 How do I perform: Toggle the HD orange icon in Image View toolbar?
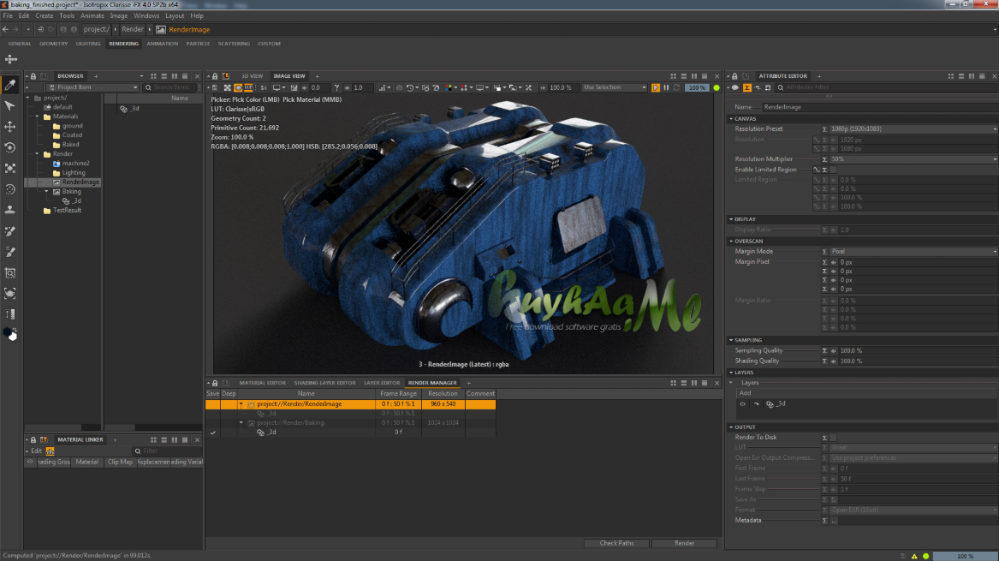248,87
